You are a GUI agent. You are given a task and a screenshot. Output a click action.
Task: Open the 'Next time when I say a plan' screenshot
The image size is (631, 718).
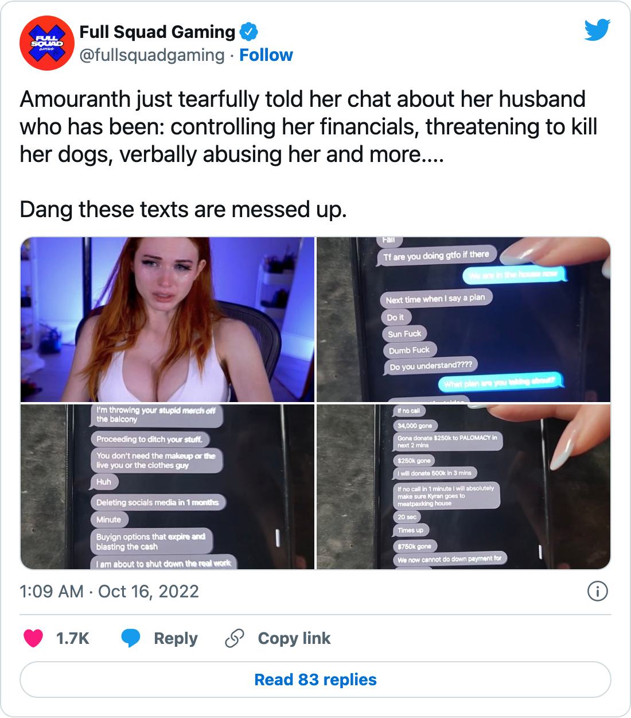[x=463, y=319]
